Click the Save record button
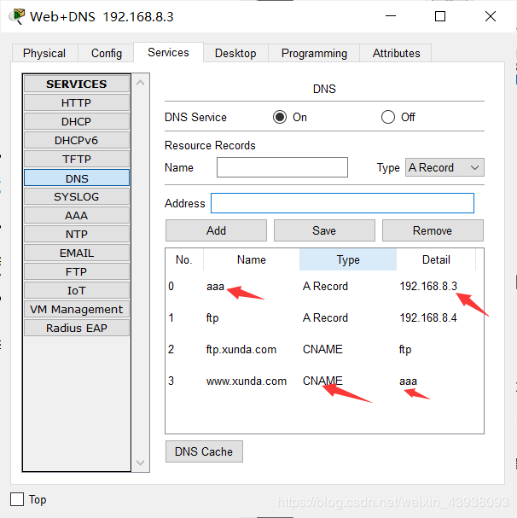 coord(324,230)
